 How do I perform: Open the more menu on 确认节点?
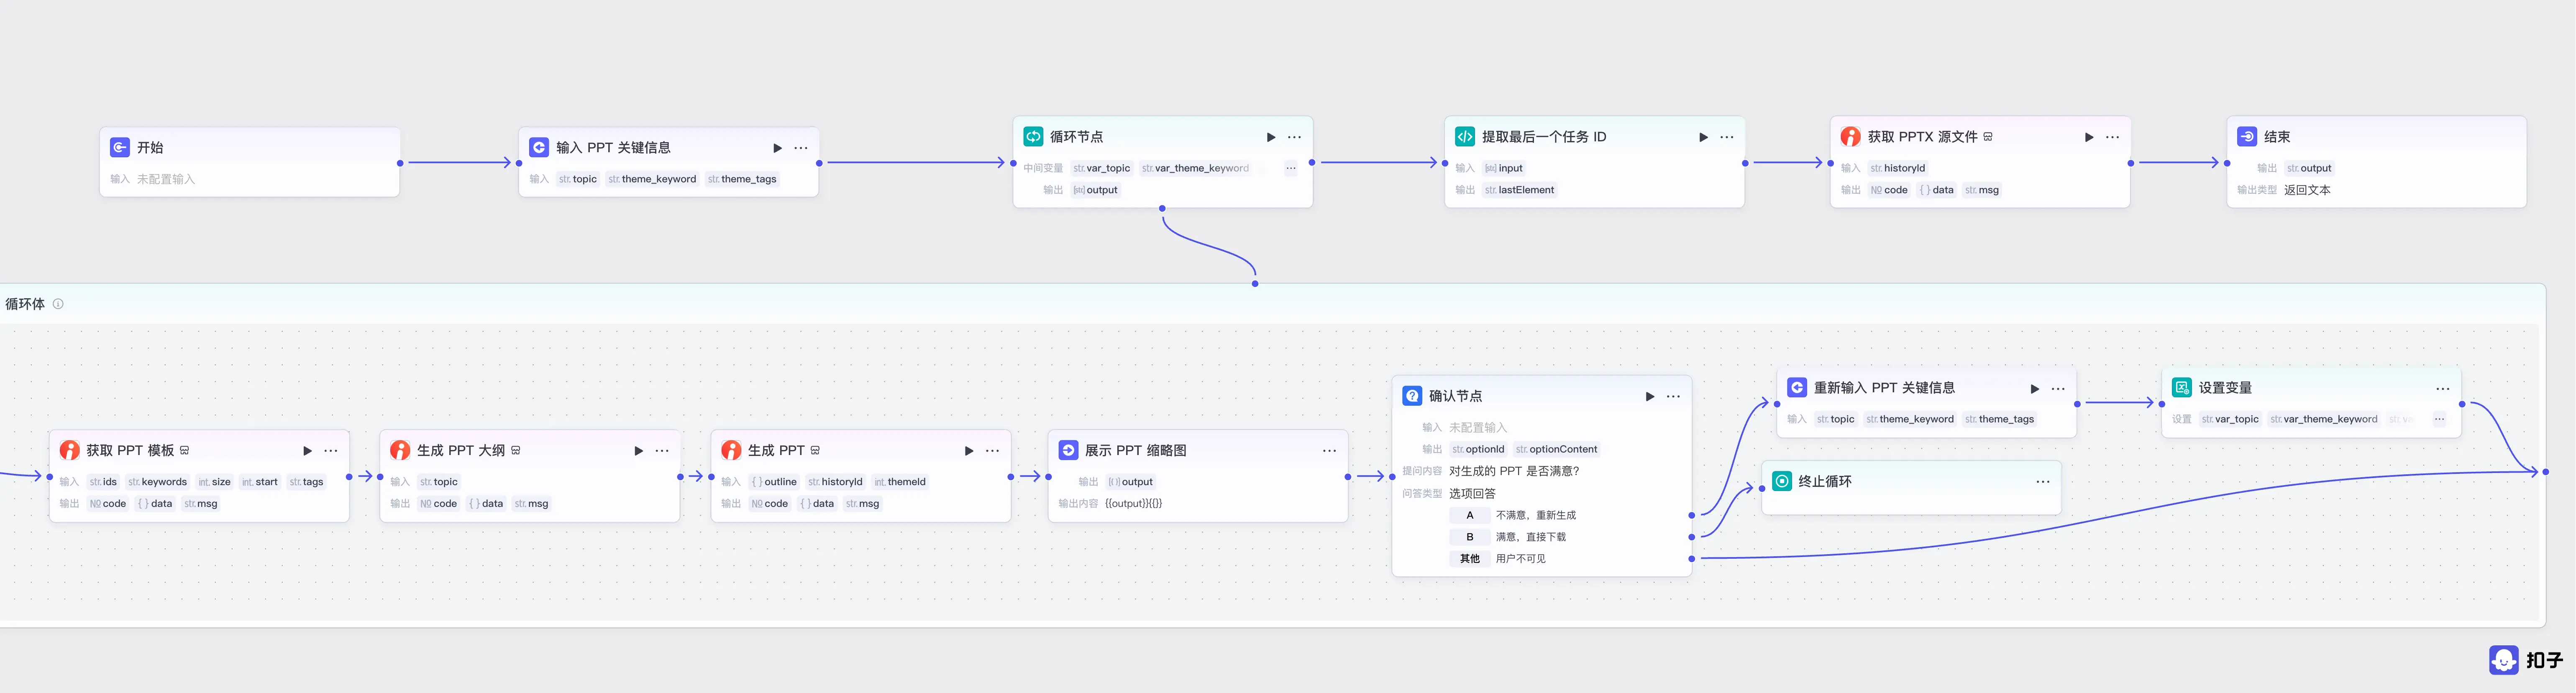[1673, 397]
